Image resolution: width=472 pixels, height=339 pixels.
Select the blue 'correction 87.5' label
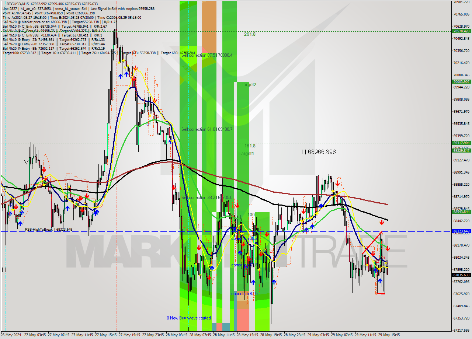click(x=244, y=294)
